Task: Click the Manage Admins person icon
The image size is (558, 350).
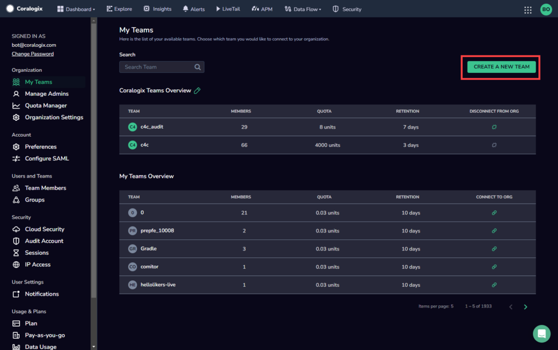Action: [16, 94]
